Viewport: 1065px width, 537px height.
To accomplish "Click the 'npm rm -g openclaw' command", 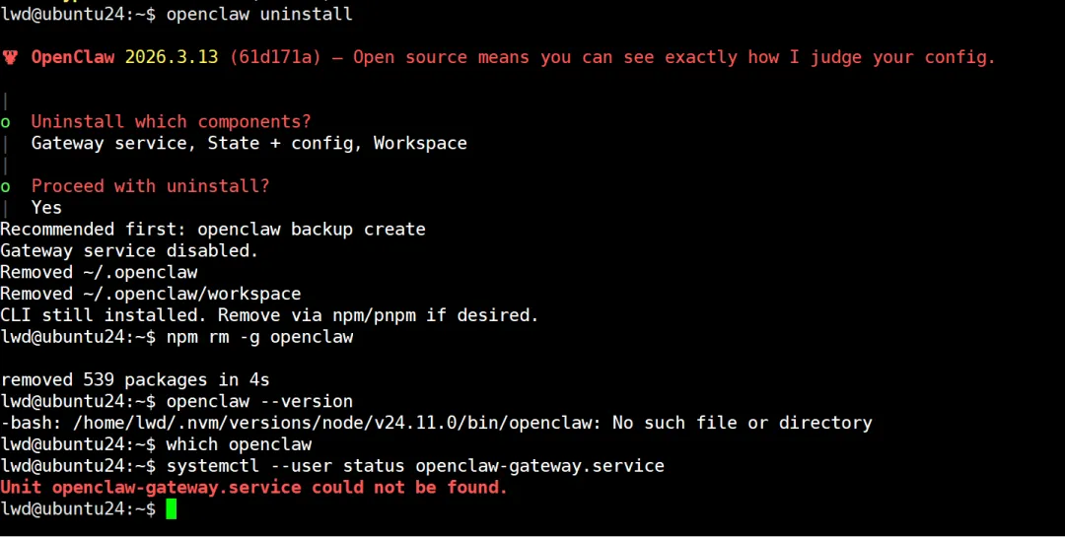I will click(259, 337).
